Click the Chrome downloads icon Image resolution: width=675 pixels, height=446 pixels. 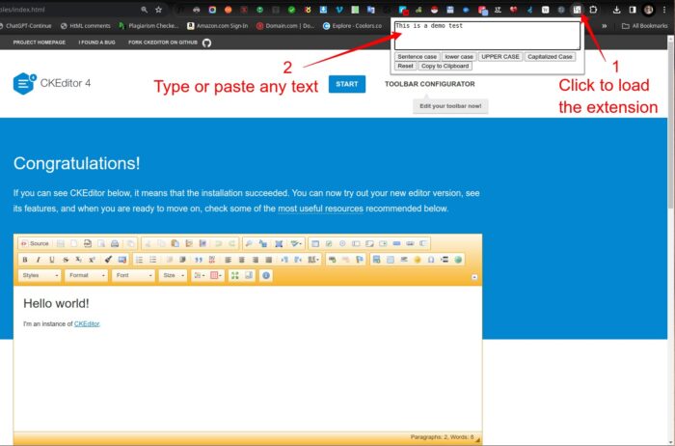pyautogui.click(x=616, y=10)
